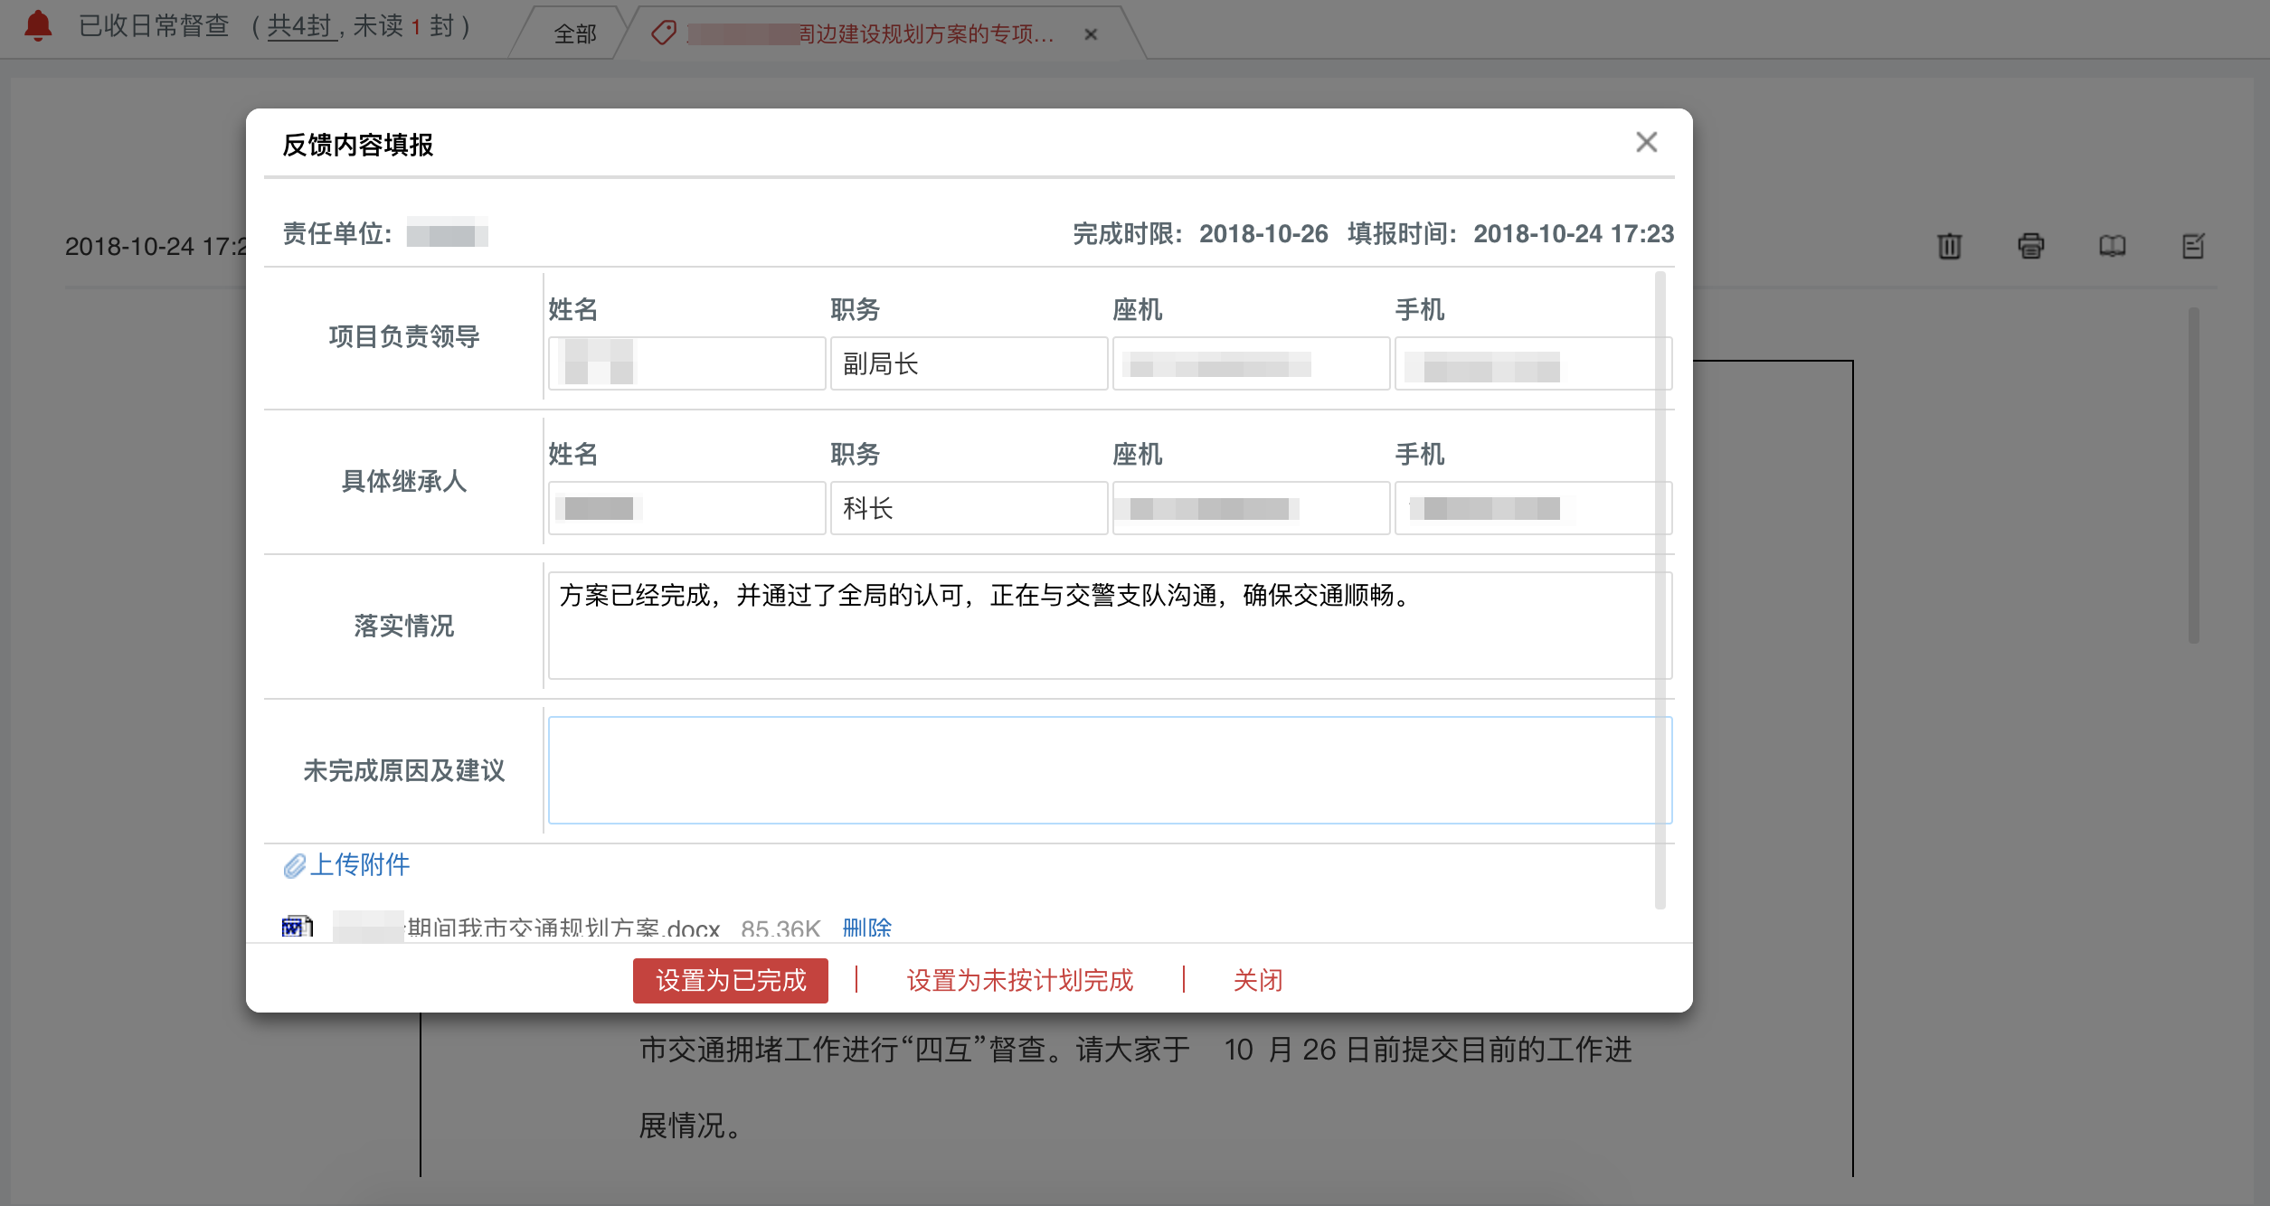2270x1206 pixels.
Task: Click the open-book reading view icon
Action: 2114,246
